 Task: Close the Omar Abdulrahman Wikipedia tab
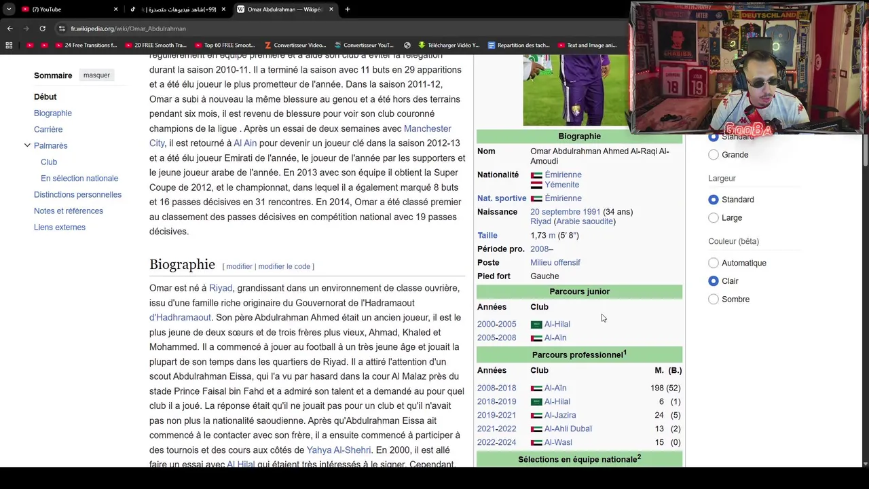331,10
